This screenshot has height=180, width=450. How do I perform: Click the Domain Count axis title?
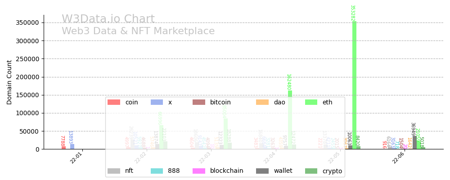tap(9, 82)
